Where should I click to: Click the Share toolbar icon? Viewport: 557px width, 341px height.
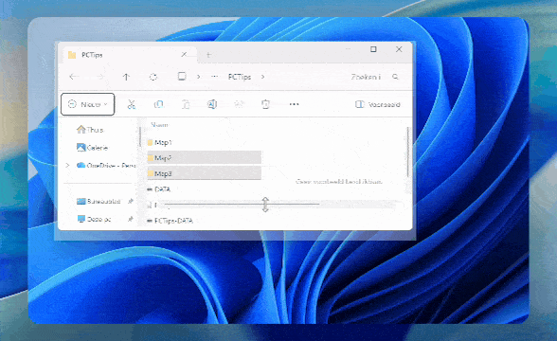(239, 104)
